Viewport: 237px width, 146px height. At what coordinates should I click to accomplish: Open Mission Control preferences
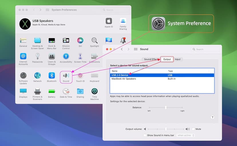66,41
